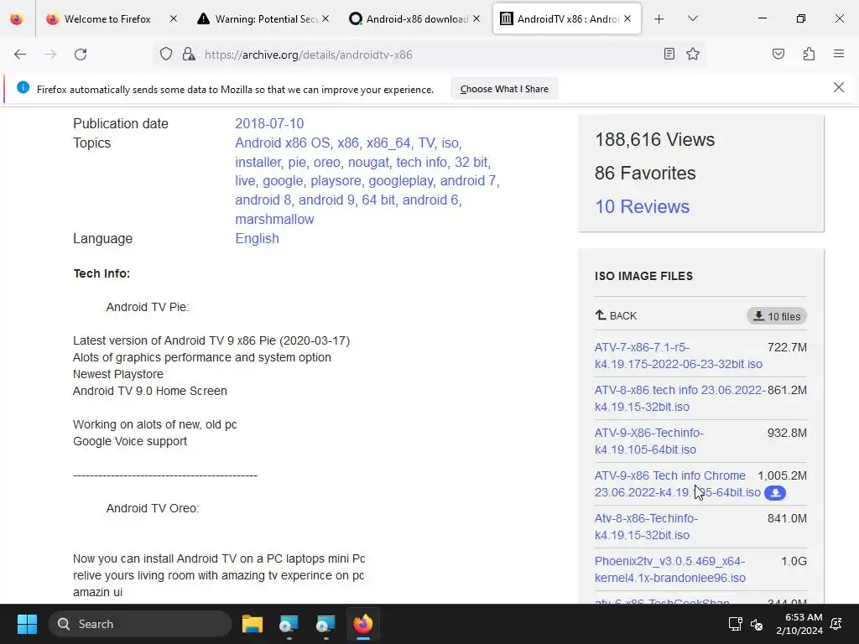Open clock showing 6:53 AM
The height and width of the screenshot is (644, 859).
click(799, 624)
